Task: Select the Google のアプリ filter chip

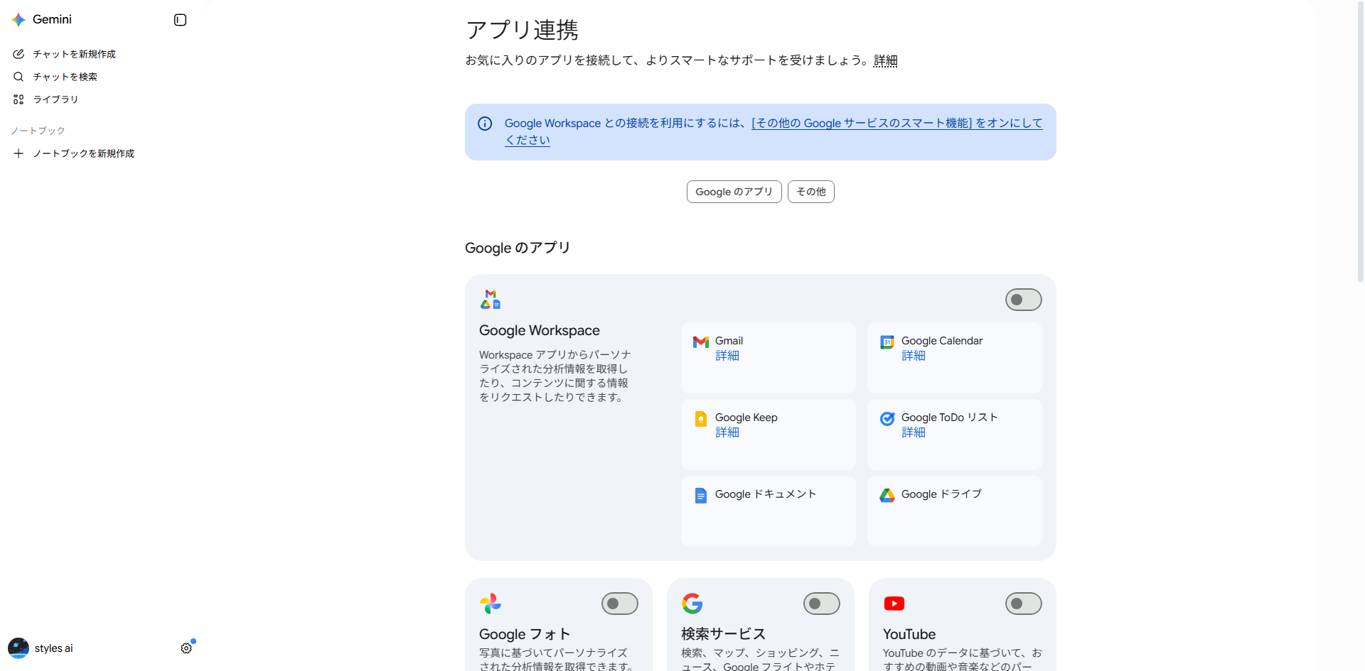Action: [x=734, y=192]
